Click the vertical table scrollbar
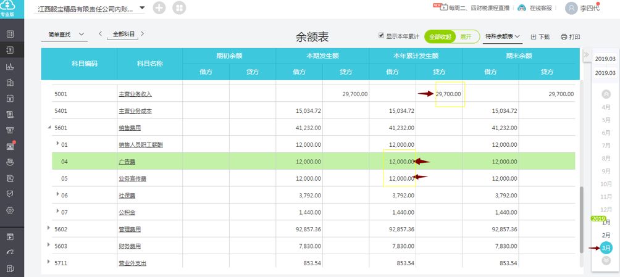 coord(581,220)
